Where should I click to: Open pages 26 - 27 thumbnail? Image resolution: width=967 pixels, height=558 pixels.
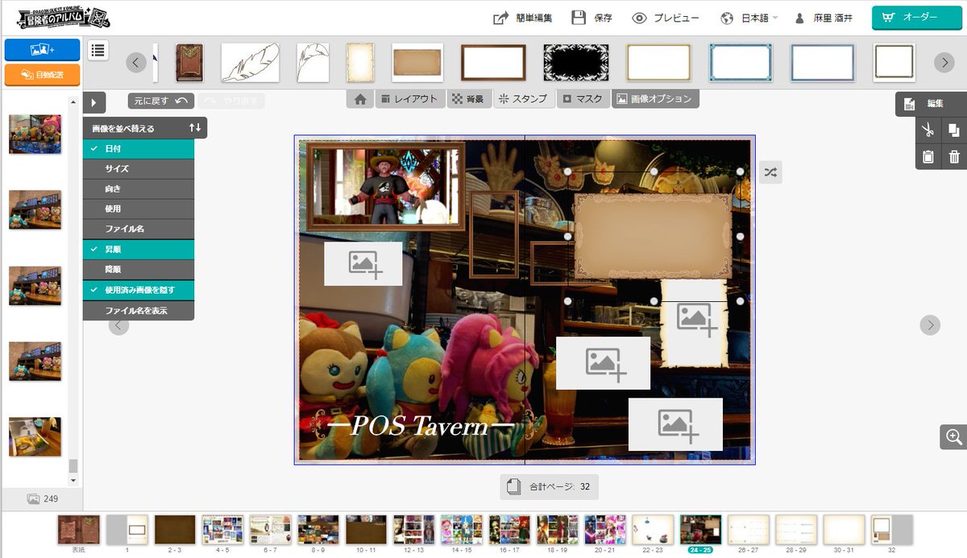(x=749, y=531)
